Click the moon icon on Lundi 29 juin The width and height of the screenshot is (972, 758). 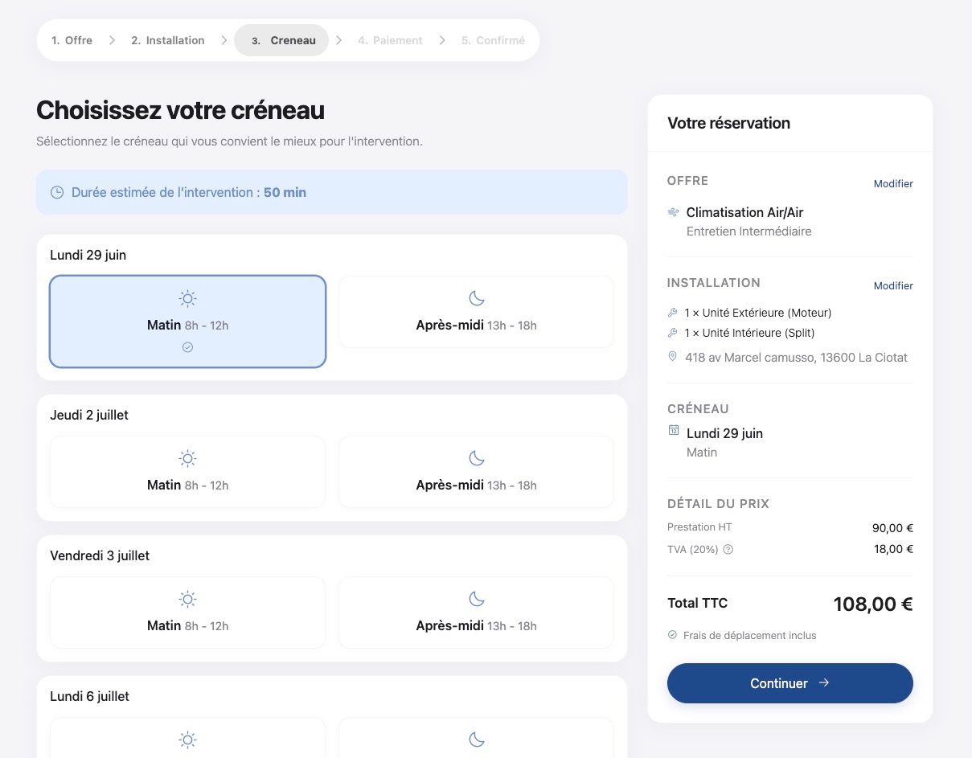pyautogui.click(x=477, y=299)
